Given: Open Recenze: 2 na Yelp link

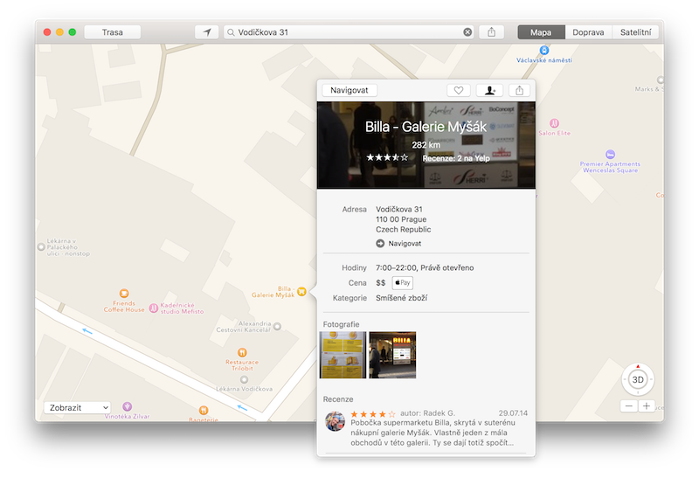Looking at the screenshot, I should tap(456, 158).
